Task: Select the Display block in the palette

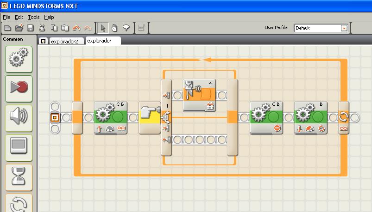Action: [19, 147]
